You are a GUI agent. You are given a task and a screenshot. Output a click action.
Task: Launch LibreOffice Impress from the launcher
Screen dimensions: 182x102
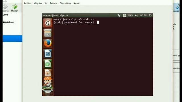[x=48, y=73]
